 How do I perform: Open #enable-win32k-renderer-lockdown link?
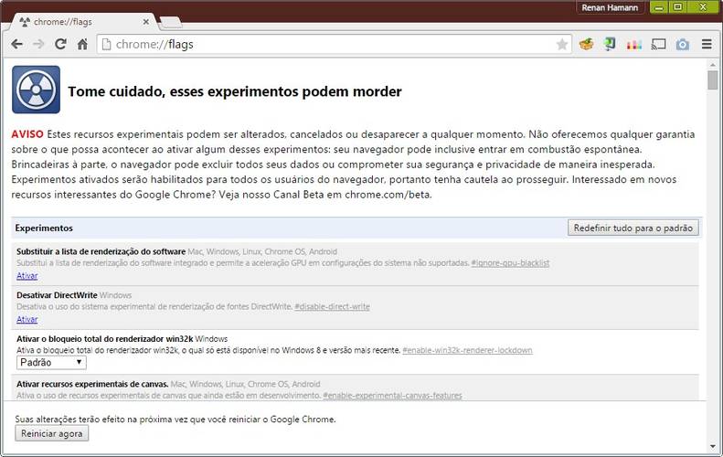467,350
